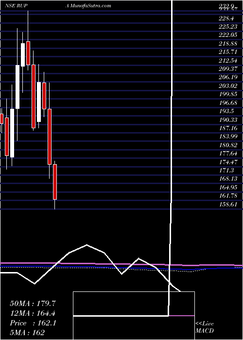This screenshot has width=243, height=340.
Task: Click the Price : 162.1 readout
Action: point(33,323)
